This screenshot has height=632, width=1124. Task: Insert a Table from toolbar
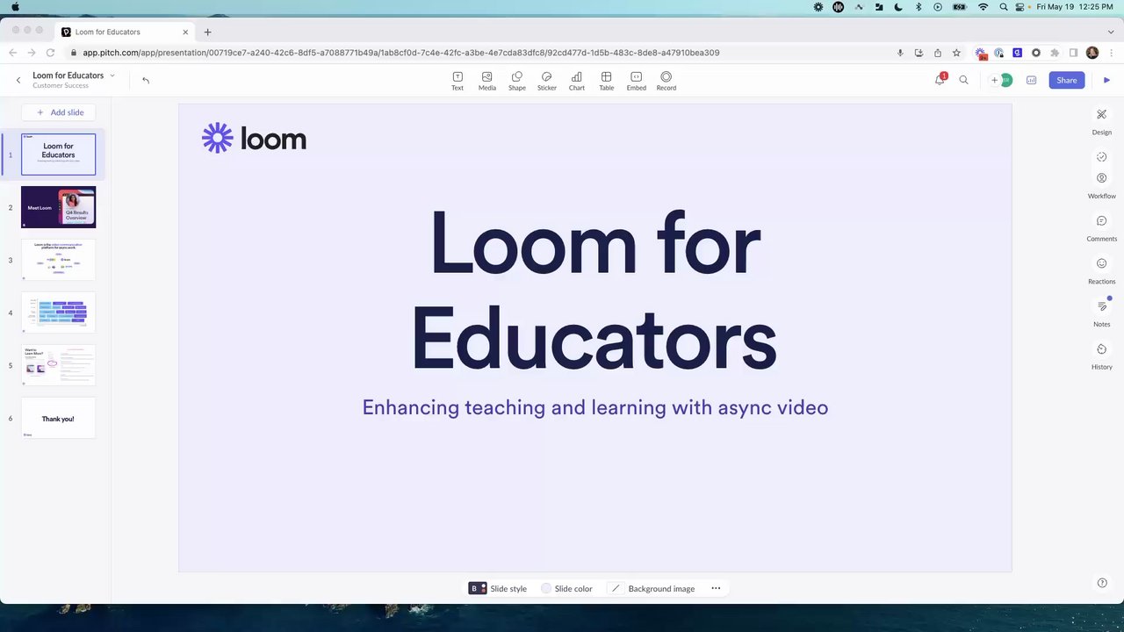(607, 81)
